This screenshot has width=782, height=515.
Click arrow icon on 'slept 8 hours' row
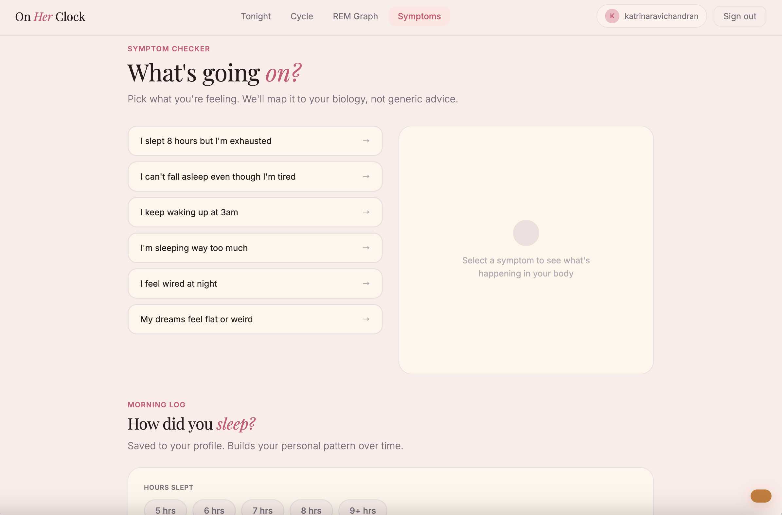[366, 141]
